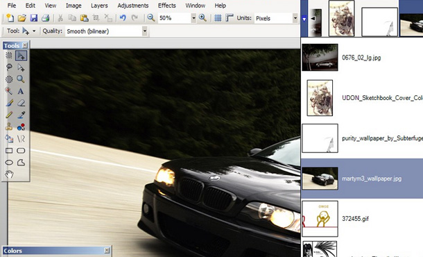Select the Recolor tool
Screen dimensions: 423x257
pos(21,126)
